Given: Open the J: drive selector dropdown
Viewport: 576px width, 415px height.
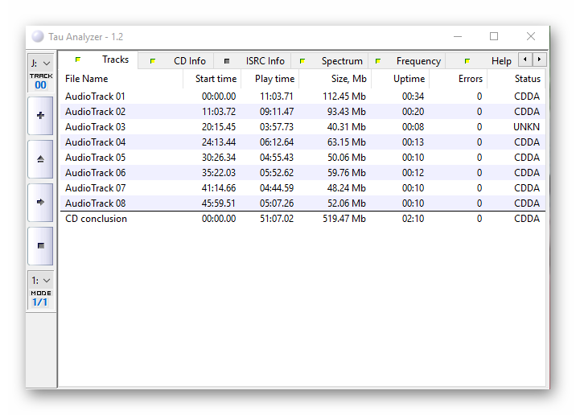Looking at the screenshot, I should (x=40, y=63).
